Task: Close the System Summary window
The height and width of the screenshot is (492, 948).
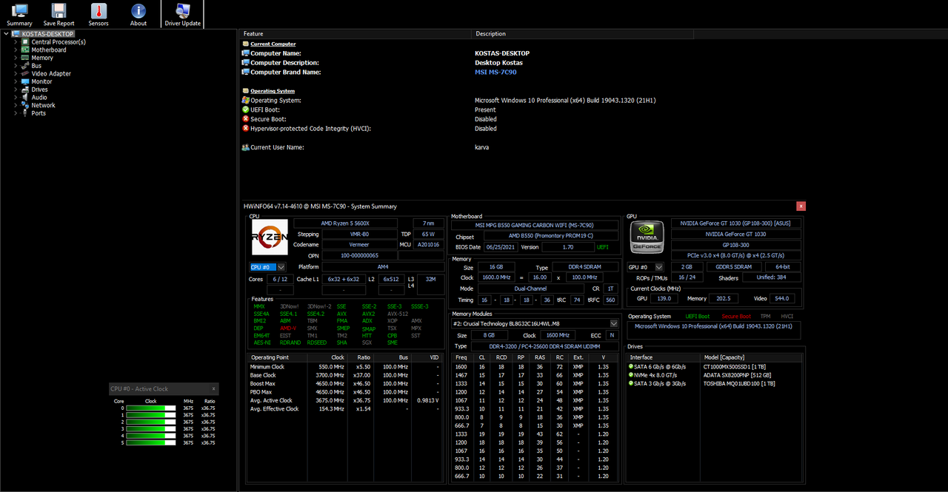Action: tap(801, 206)
